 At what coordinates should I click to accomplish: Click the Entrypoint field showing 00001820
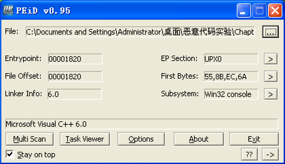click(x=75, y=59)
